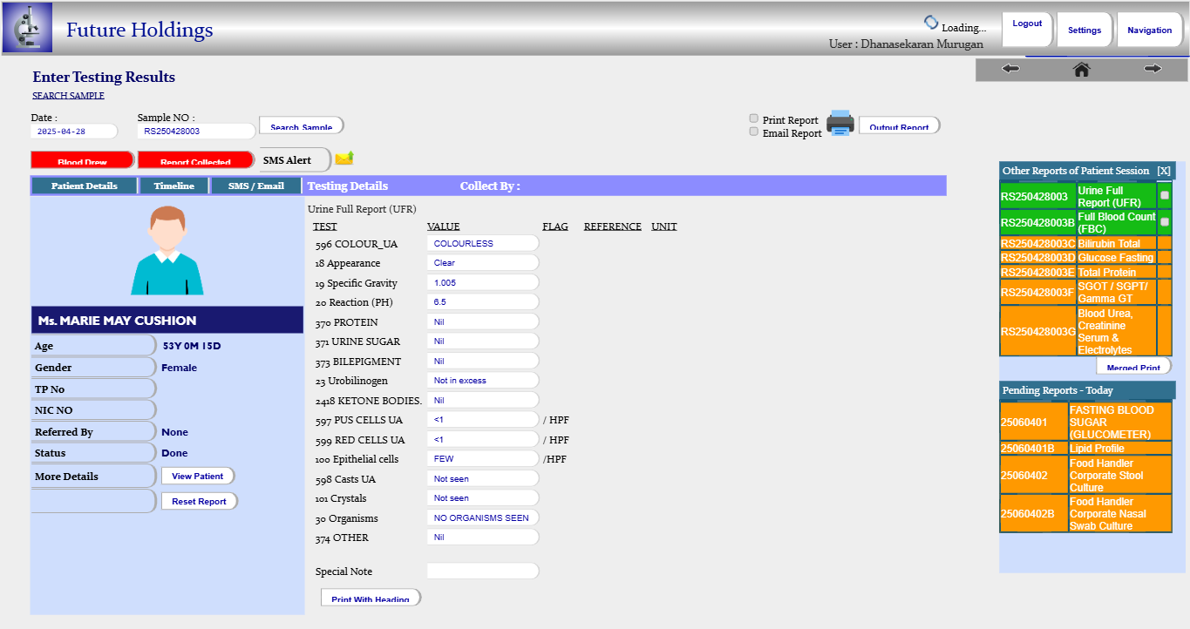This screenshot has width=1190, height=629.
Task: Click the SEARCH SAMPLE link
Action: [68, 96]
